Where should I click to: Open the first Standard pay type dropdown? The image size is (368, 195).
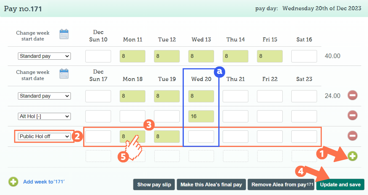pyautogui.click(x=44, y=56)
